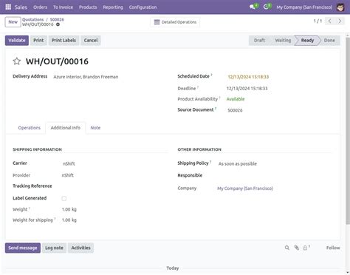Select the Done status stage
This screenshot has height=275, width=350.
pyautogui.click(x=329, y=41)
